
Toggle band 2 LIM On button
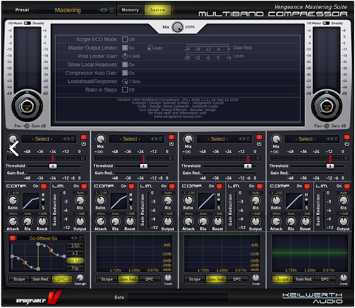172,186
